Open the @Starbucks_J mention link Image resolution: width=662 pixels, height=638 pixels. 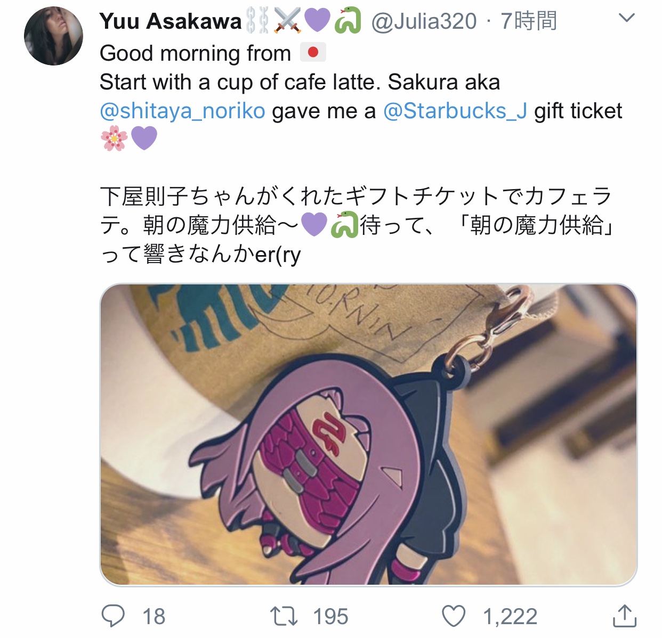coord(455,111)
